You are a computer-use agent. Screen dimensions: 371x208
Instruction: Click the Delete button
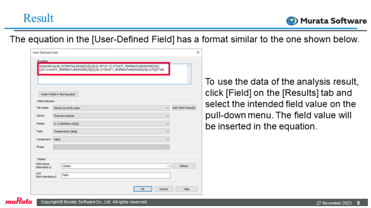pyautogui.click(x=184, y=166)
